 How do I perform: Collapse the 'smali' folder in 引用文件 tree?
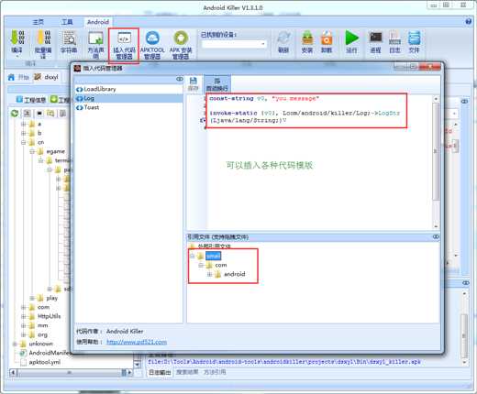click(x=192, y=256)
